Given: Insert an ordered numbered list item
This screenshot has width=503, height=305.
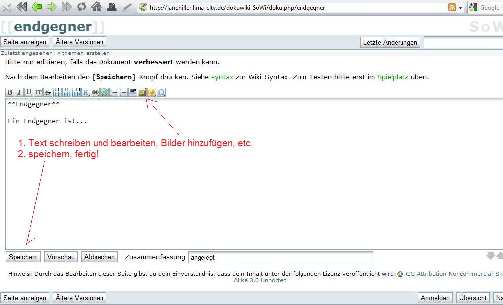Looking at the screenshot, I should point(114,92).
